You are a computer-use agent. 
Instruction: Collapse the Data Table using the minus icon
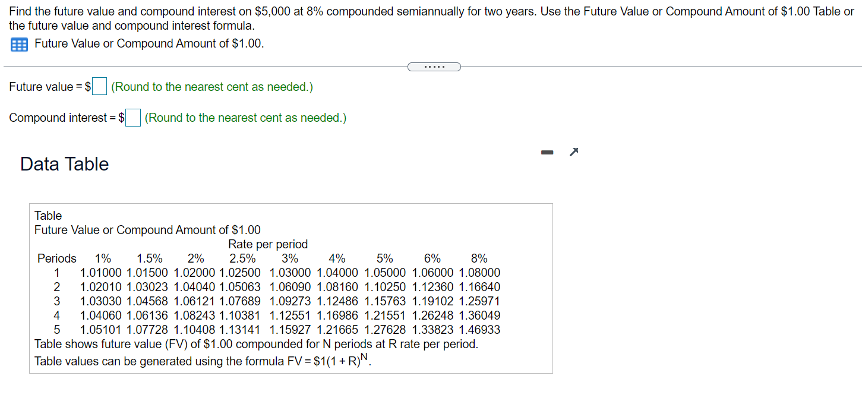coord(547,152)
